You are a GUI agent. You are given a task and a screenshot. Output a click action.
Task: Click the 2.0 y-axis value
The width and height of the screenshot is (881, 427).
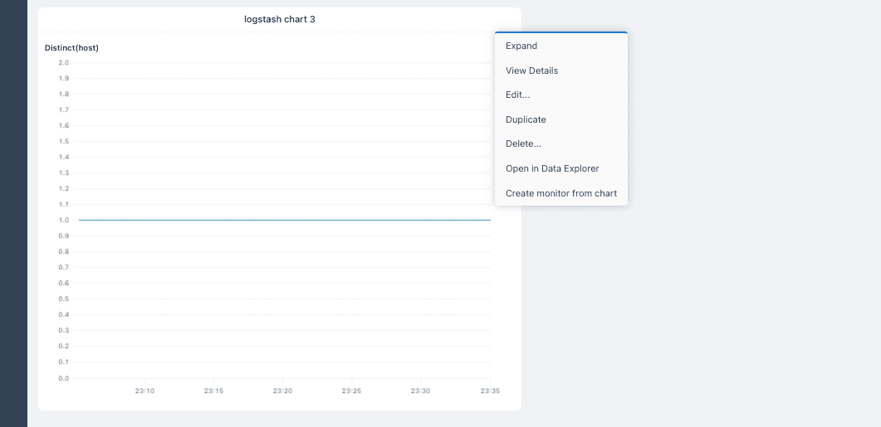63,62
